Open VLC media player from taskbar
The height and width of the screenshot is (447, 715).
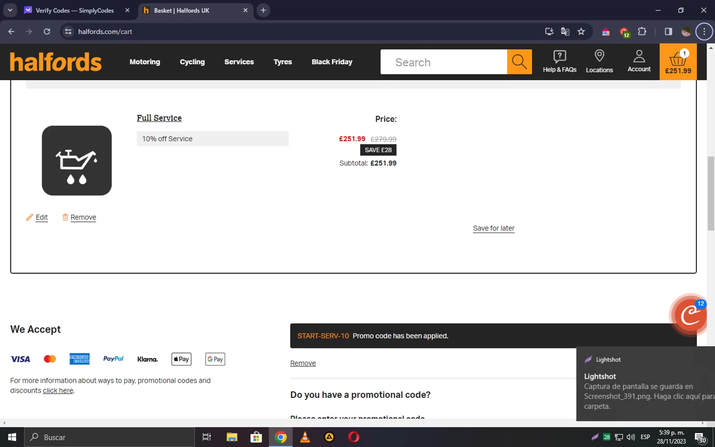tap(305, 437)
